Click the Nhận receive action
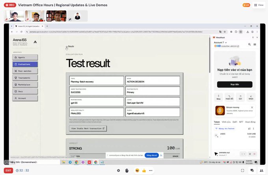The image size is (268, 175). [x=251, y=97]
